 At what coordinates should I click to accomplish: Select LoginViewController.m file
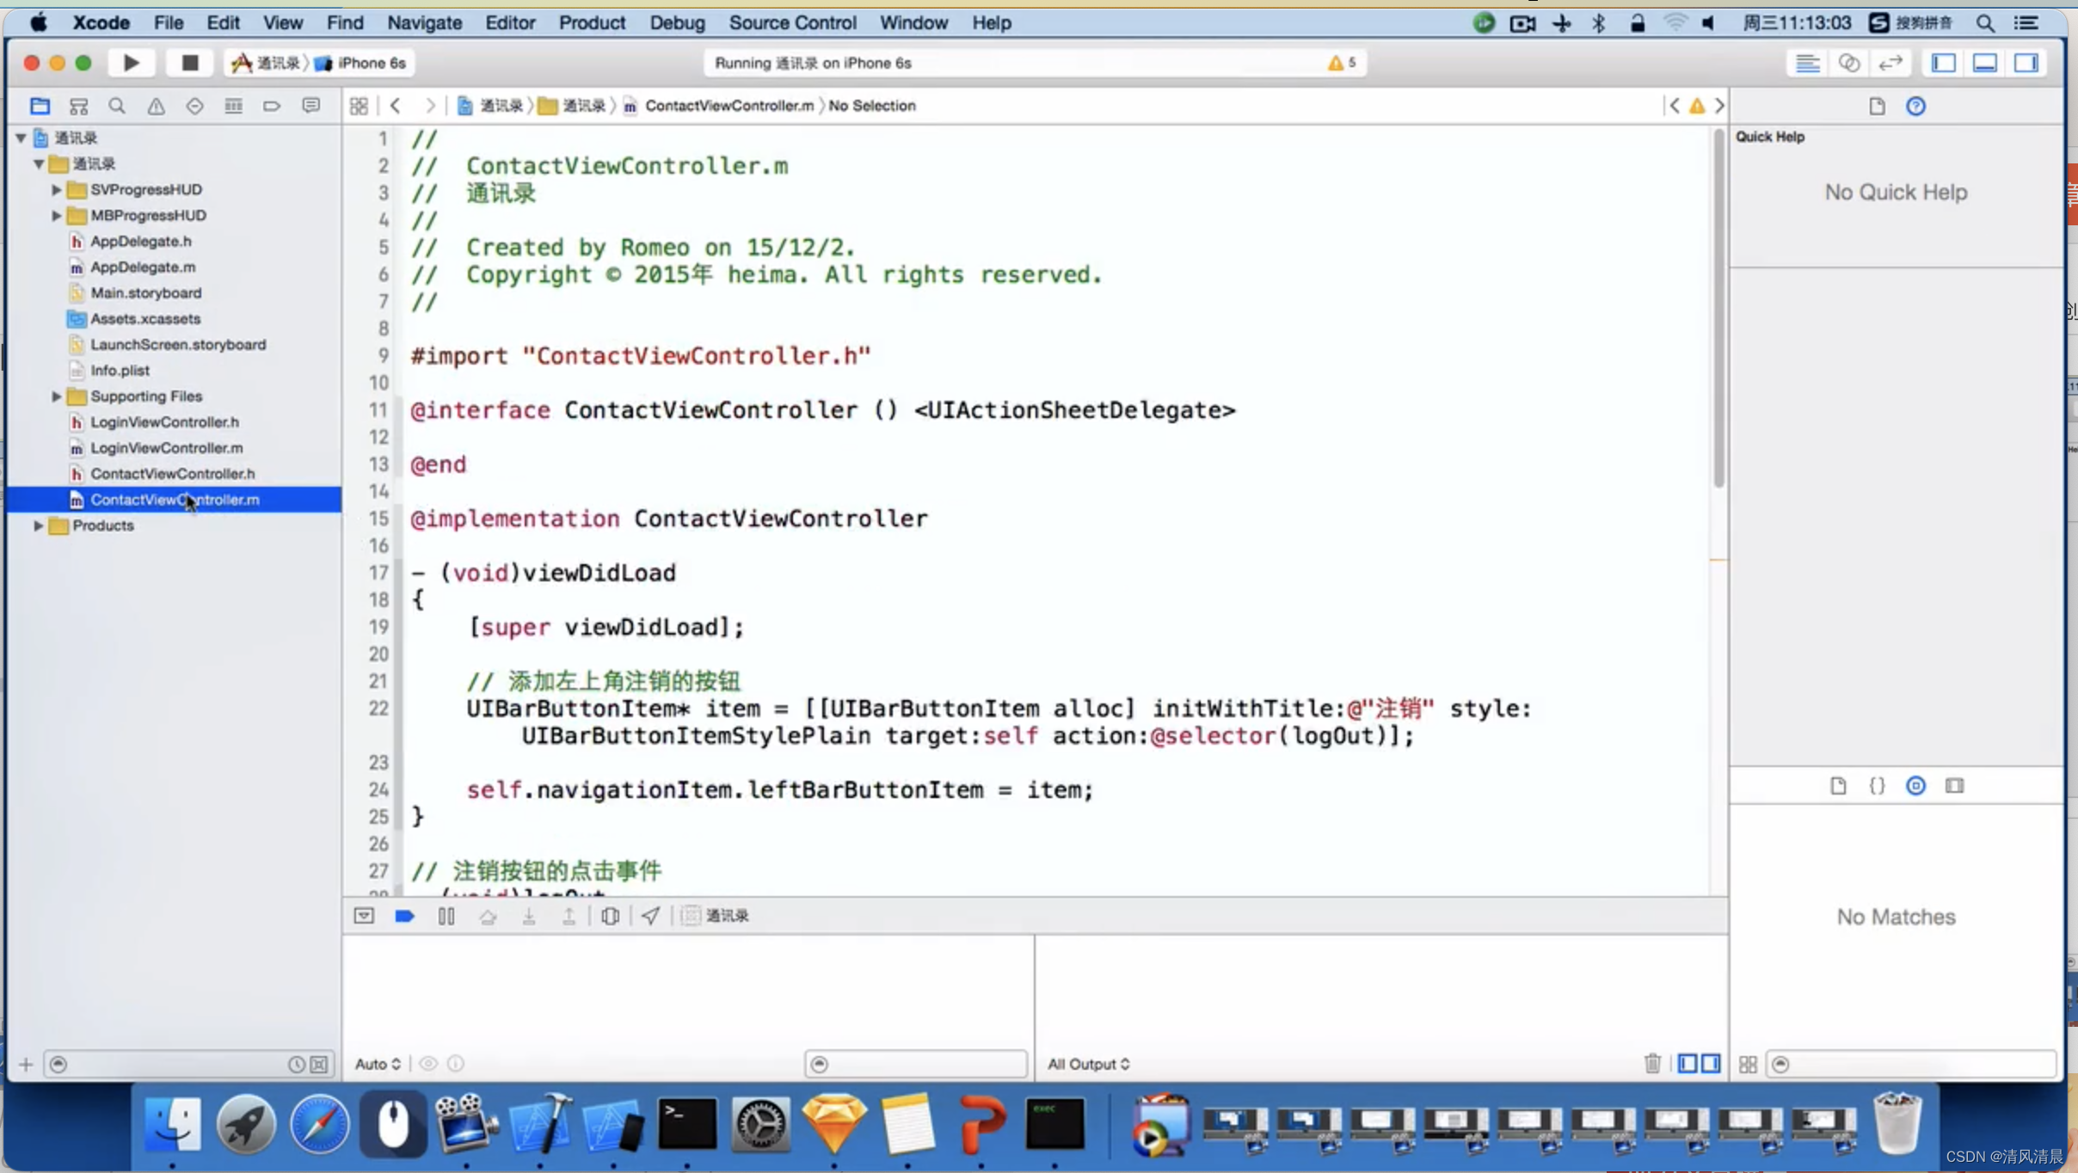click(x=166, y=447)
